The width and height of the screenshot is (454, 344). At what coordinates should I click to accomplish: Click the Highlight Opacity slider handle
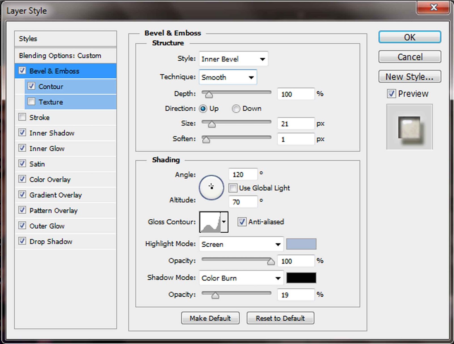tap(271, 262)
